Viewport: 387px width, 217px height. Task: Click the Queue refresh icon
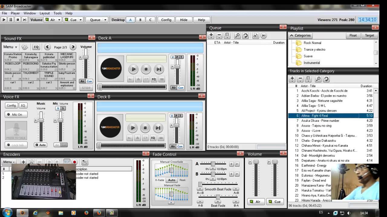[x=246, y=36]
